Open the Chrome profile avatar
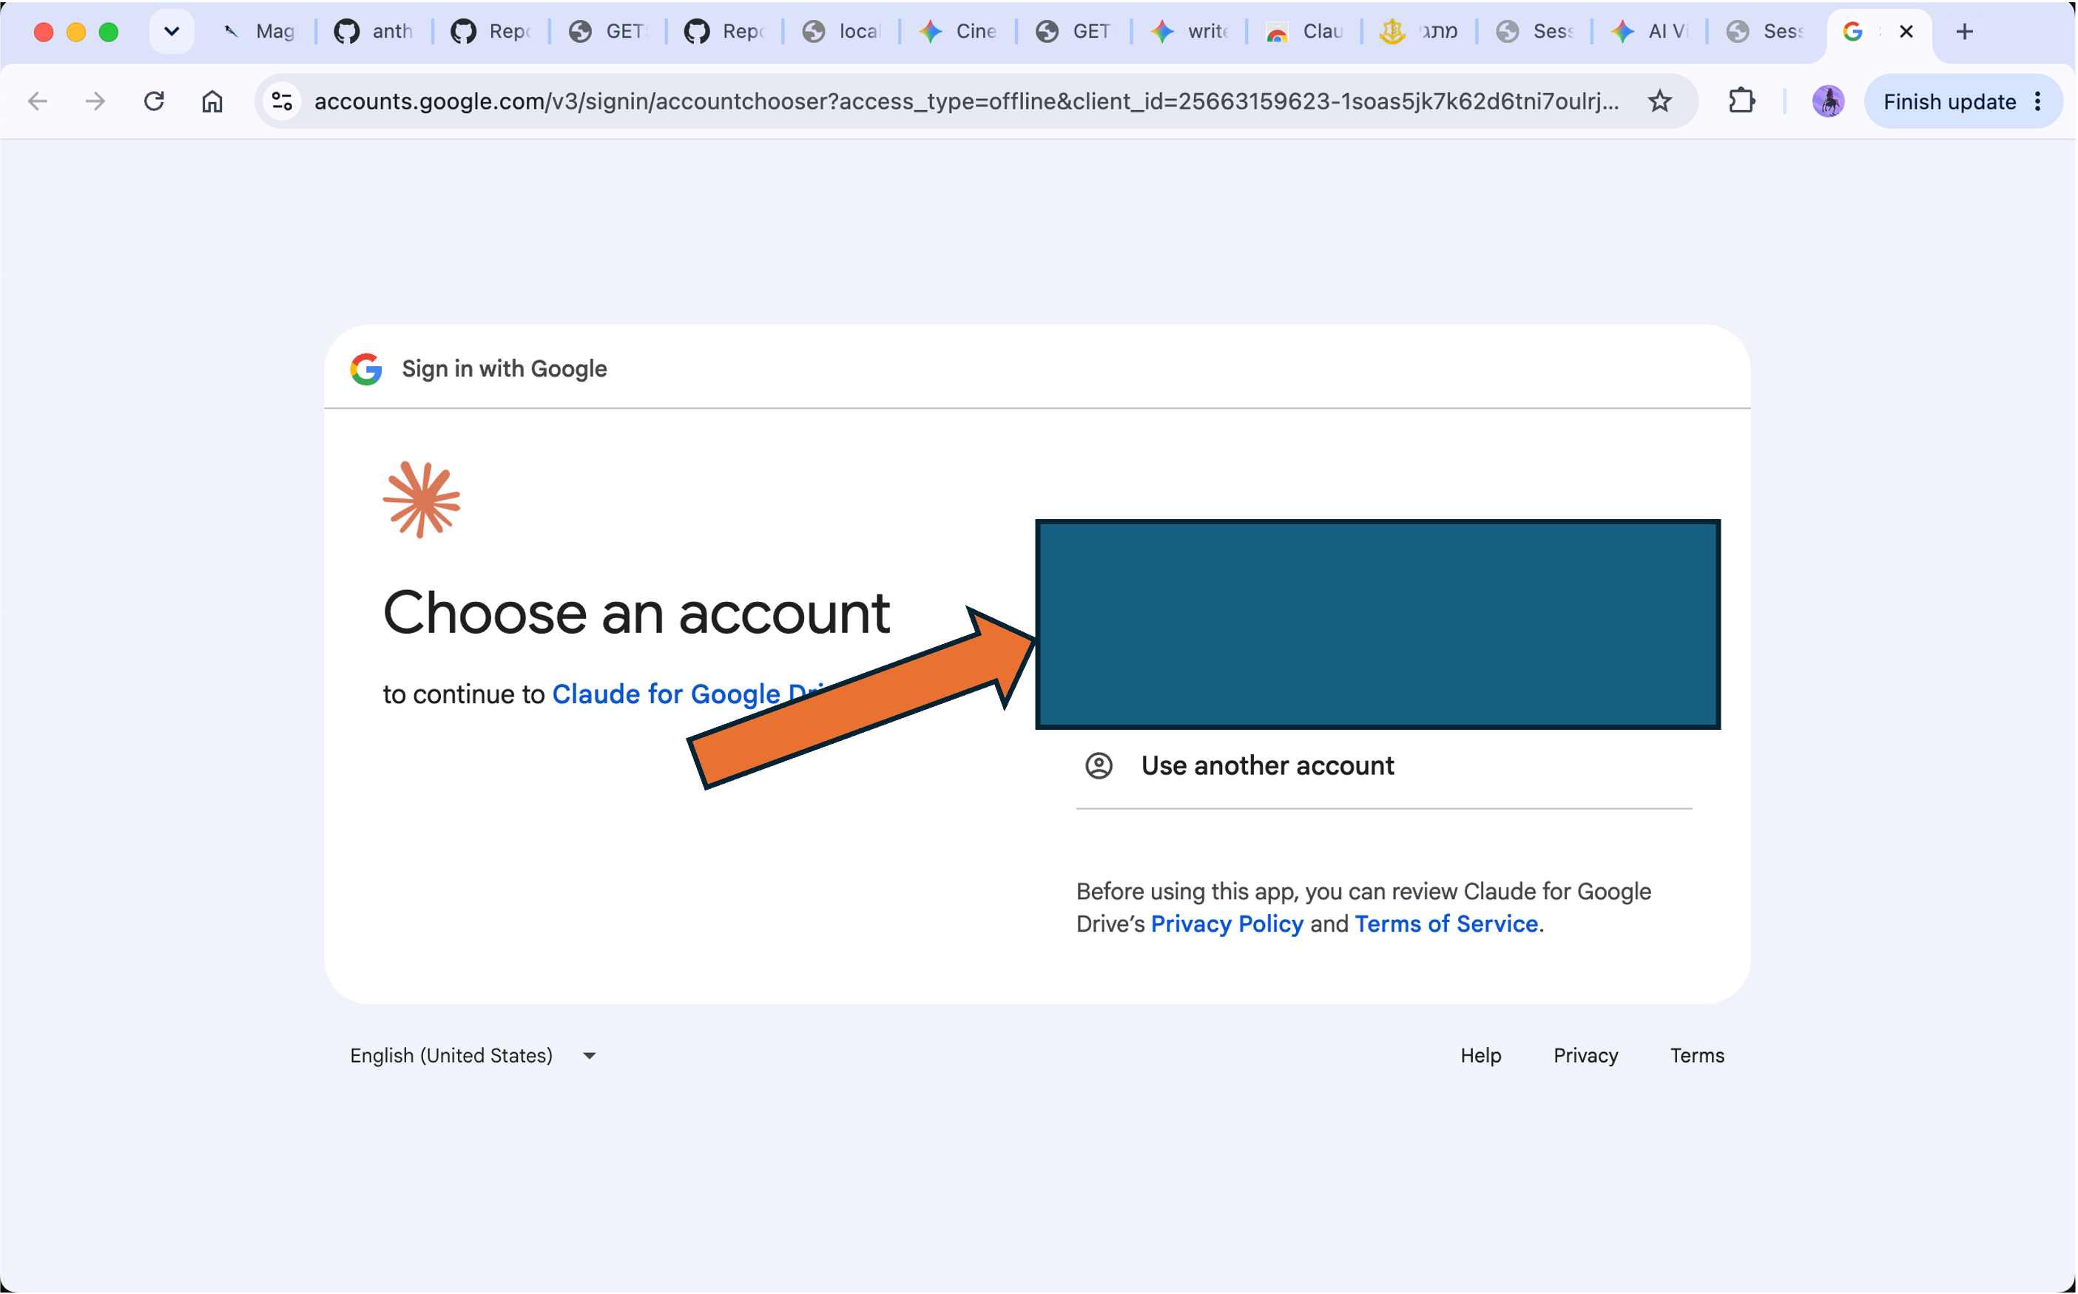The image size is (2078, 1294). (x=1828, y=101)
